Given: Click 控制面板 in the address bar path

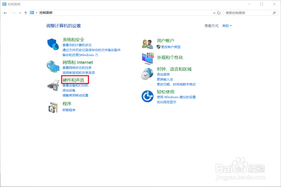Looking at the screenshot, I should 46,13.
